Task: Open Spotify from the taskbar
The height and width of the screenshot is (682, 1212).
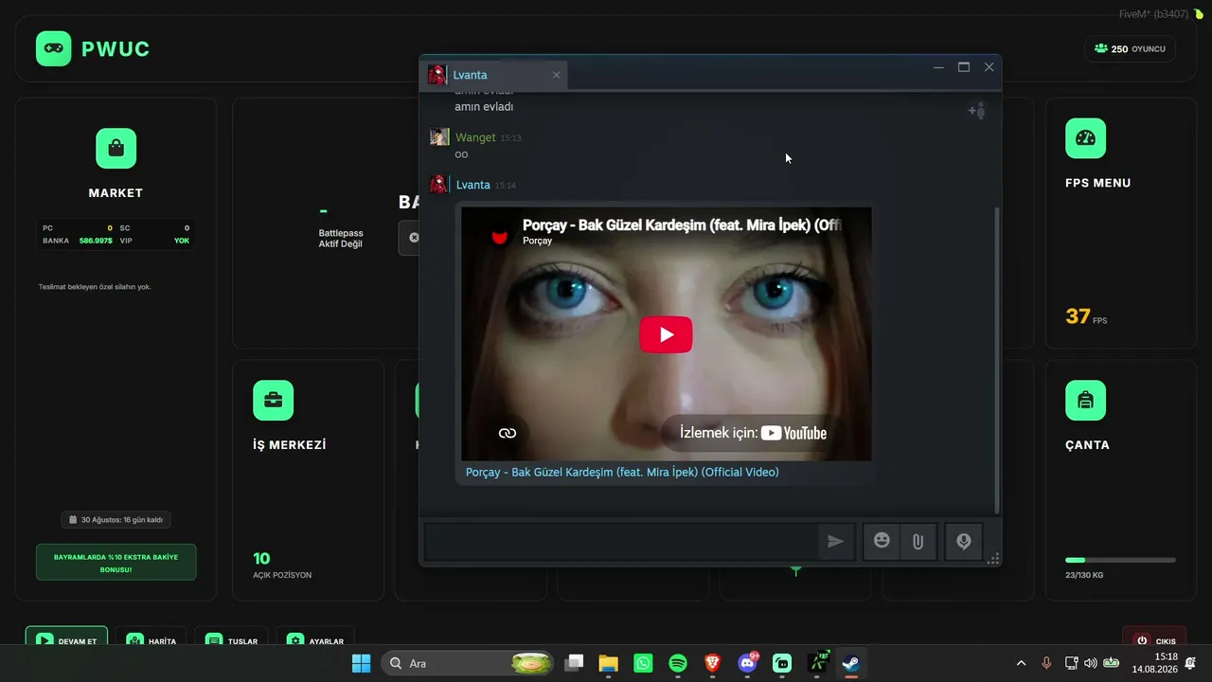Action: coord(678,664)
